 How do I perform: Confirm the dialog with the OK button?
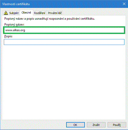click(75, 125)
